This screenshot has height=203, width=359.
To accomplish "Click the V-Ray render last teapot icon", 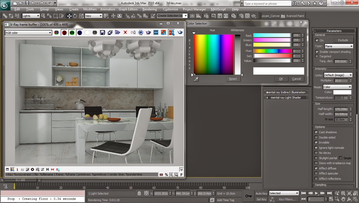I will (x=180, y=33).
